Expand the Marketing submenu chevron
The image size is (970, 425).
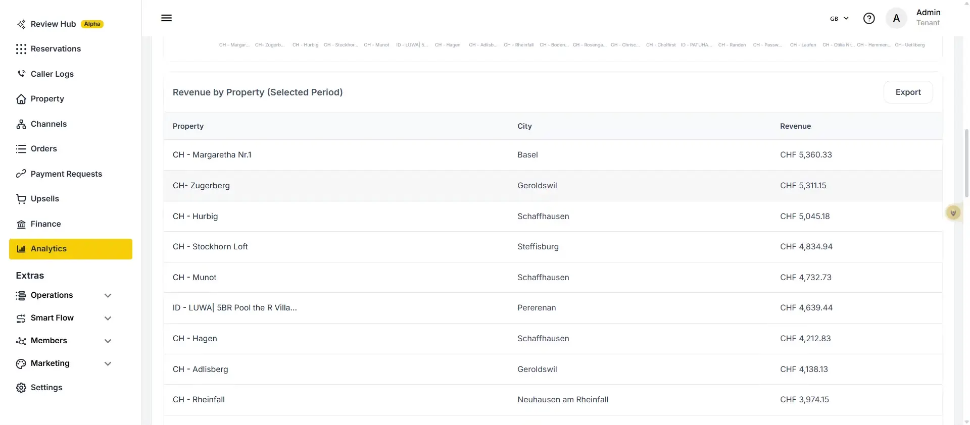(108, 364)
